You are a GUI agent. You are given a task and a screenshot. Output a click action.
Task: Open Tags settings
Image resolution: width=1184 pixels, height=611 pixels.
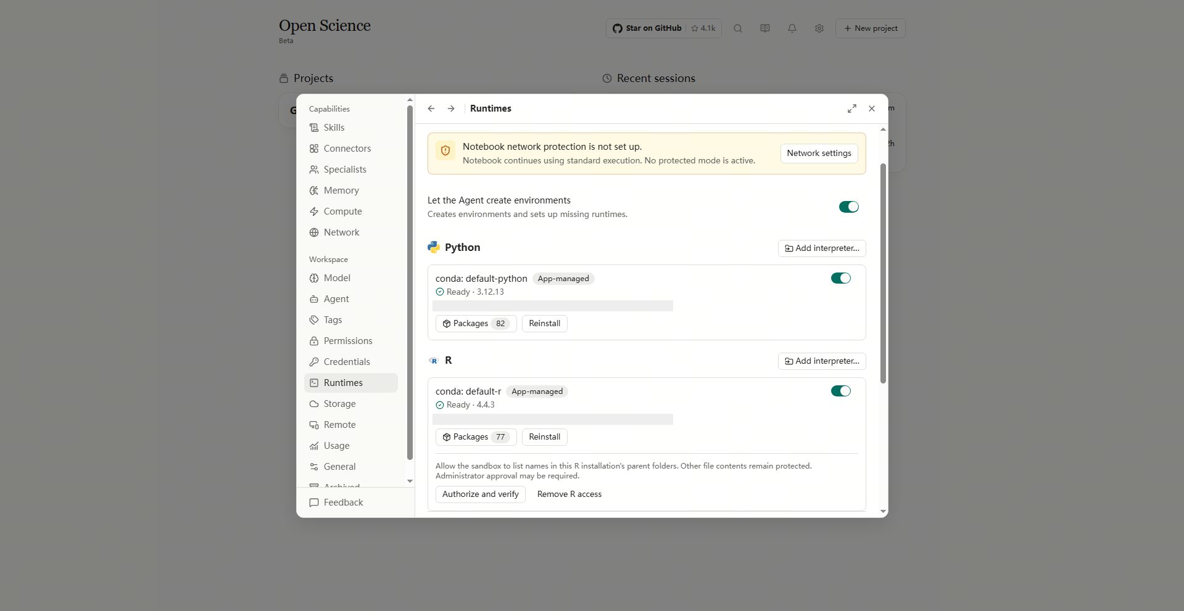(x=350, y=320)
